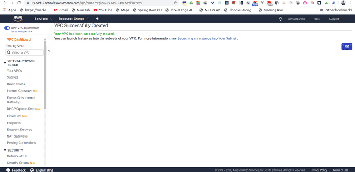355x172 pixels.
Task: Open the Spring Boot CLI bookmark
Action: pos(148,10)
